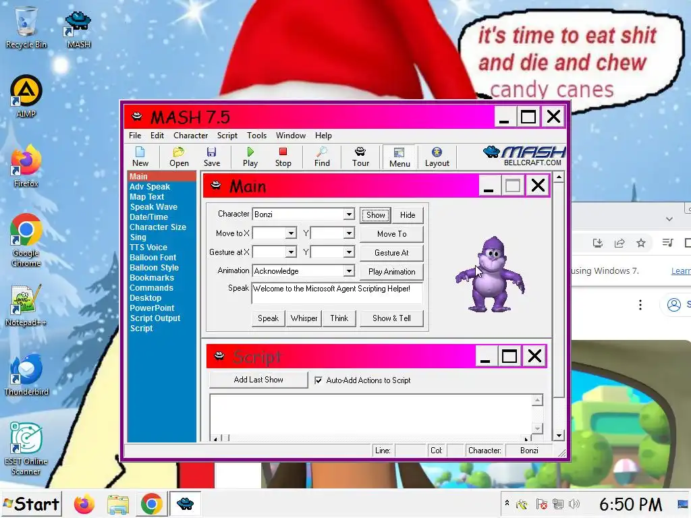Launch AIMP from the desktop

26,96
